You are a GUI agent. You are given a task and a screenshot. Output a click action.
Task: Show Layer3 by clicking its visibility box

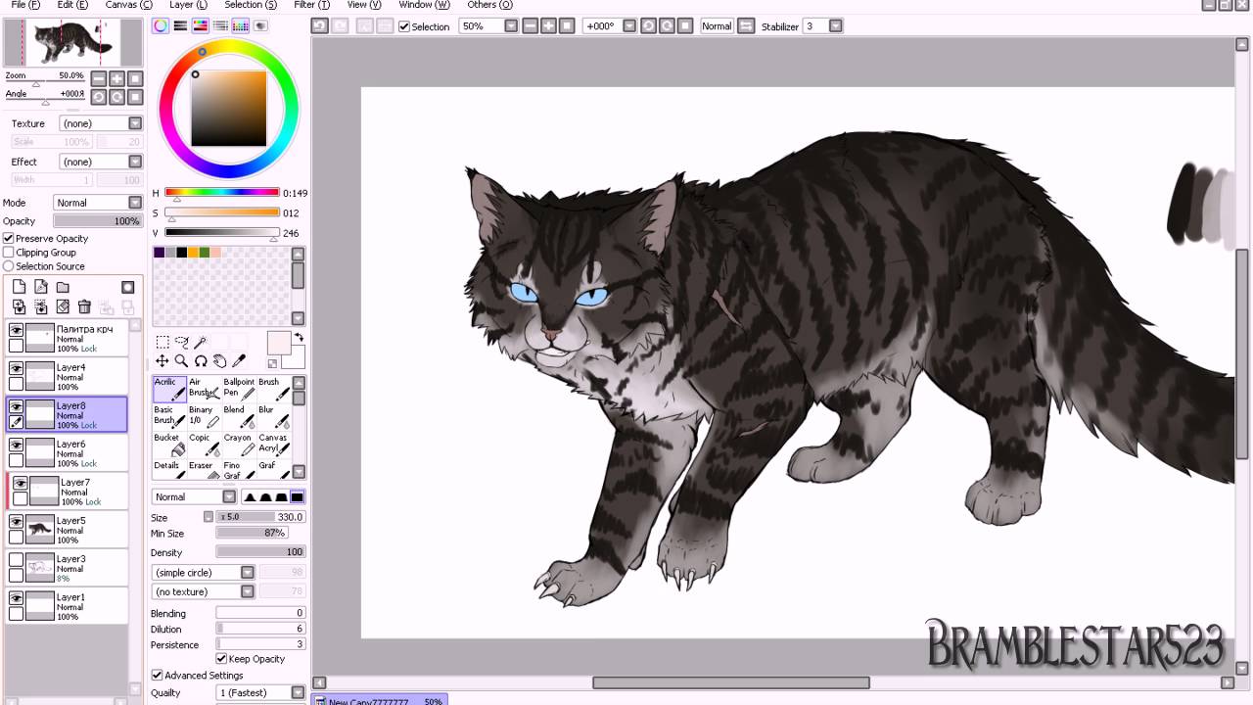coord(16,560)
